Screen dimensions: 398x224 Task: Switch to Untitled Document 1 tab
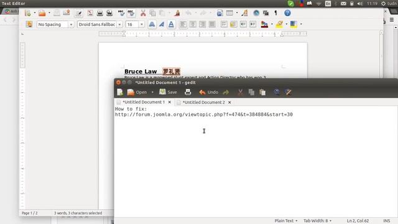(x=144, y=102)
